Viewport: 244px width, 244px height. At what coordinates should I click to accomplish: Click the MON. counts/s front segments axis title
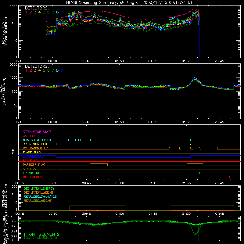[5, 32]
